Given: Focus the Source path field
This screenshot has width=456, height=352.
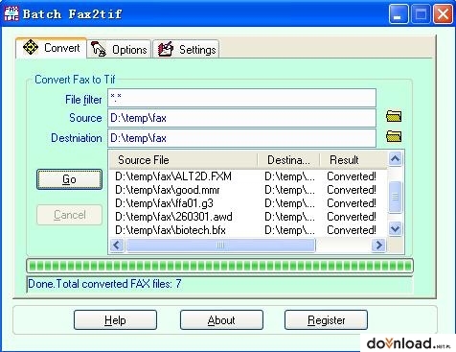Looking at the screenshot, I should coord(241,118).
